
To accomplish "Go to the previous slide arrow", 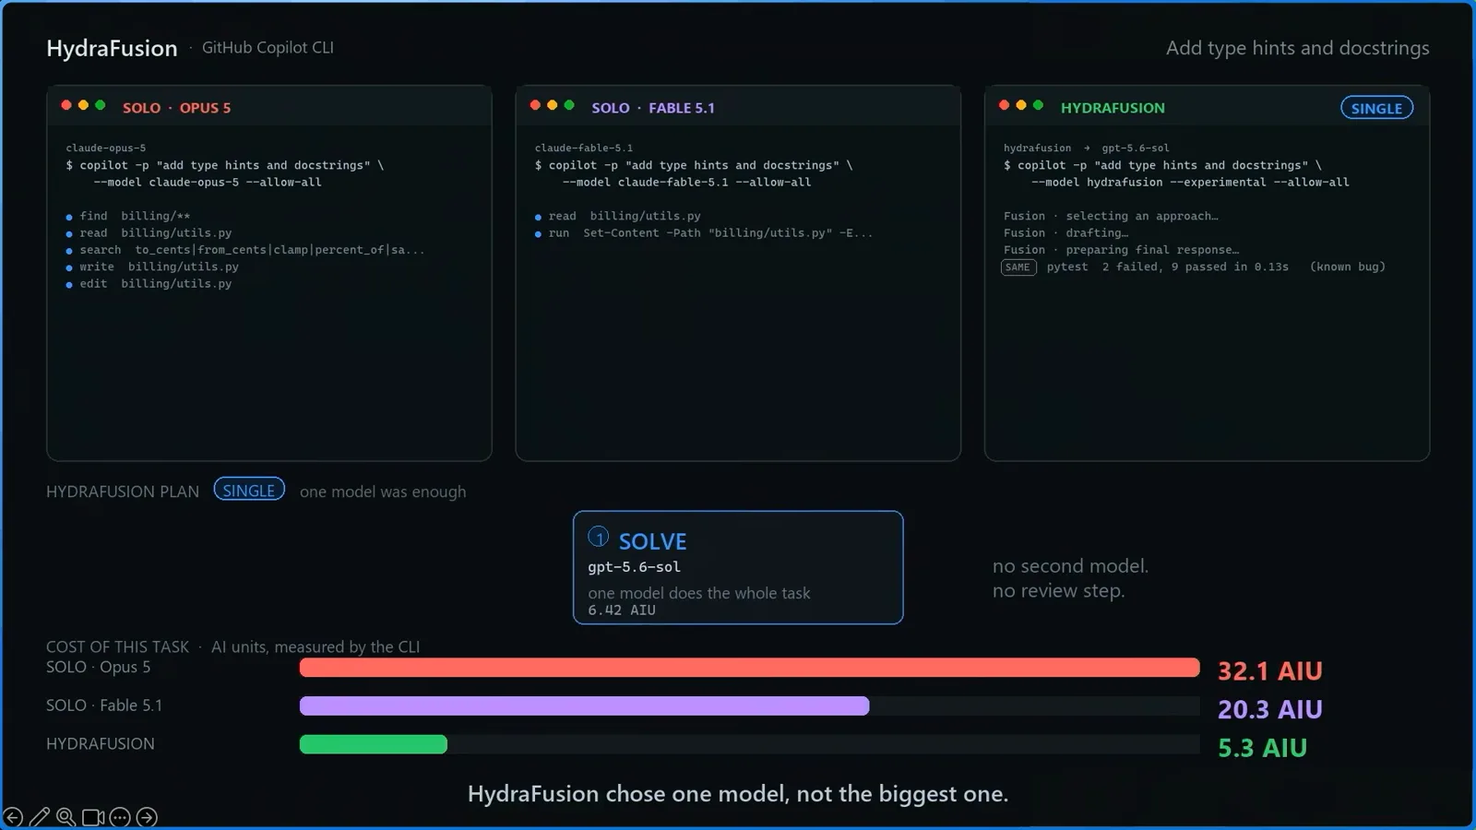I will pos(13,817).
